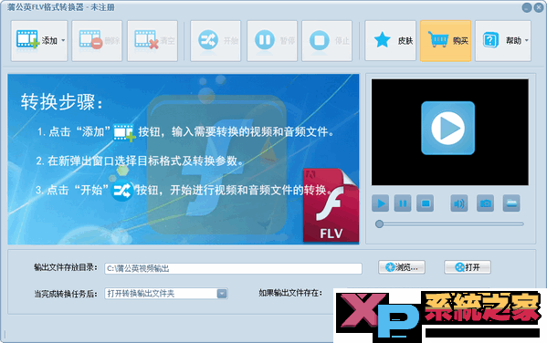Viewport: 547px width, 343px height.
Task: Click the output directory path field
Action: point(233,268)
